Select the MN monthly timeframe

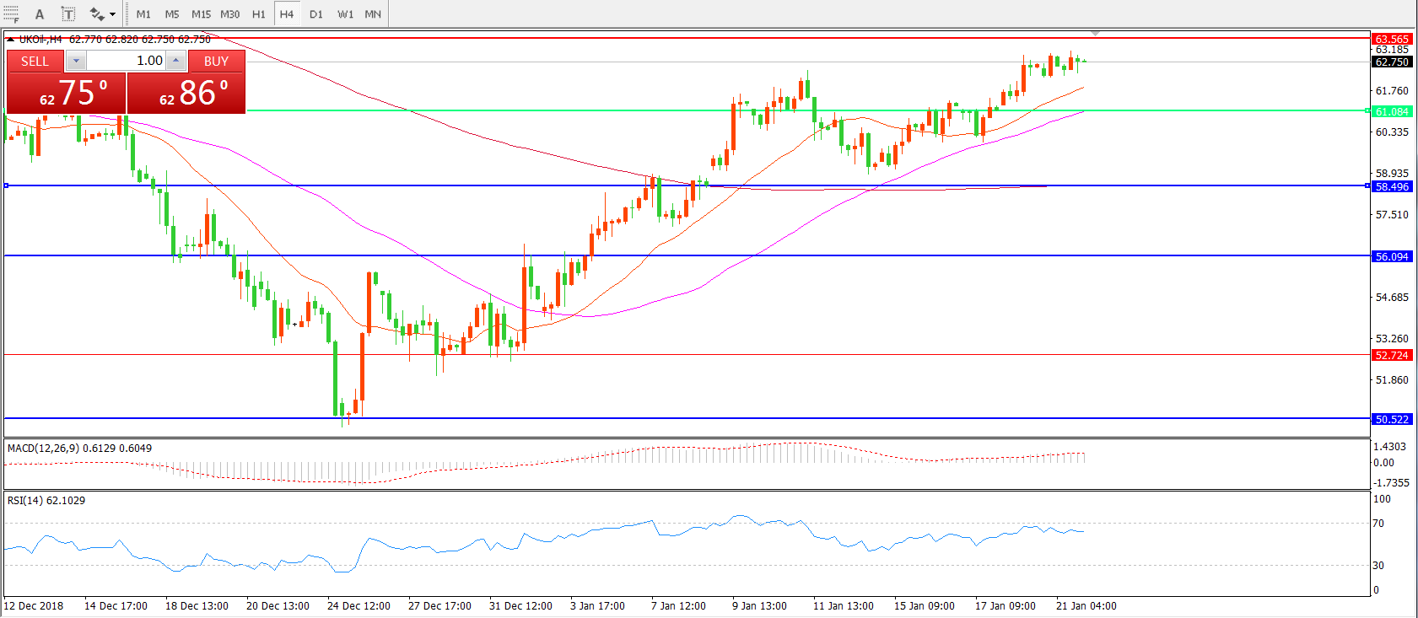[x=373, y=14]
